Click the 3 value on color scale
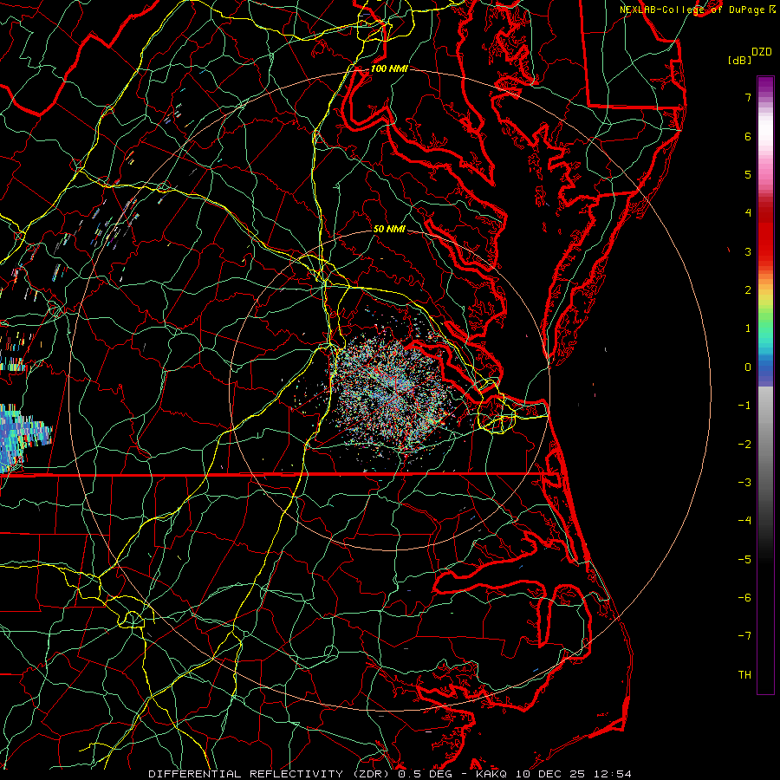Screen dimensions: 780x780 click(748, 251)
